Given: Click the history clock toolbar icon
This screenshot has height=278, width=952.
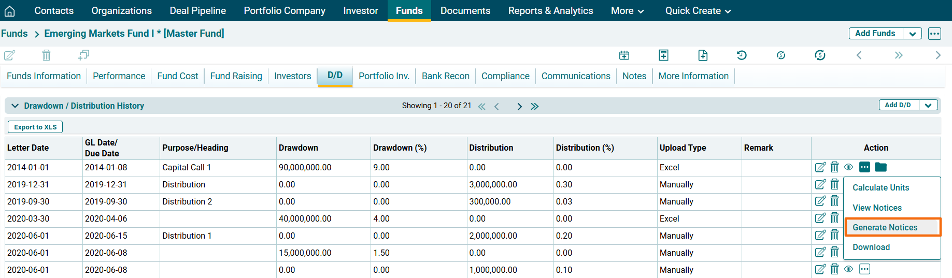Looking at the screenshot, I should pos(742,55).
